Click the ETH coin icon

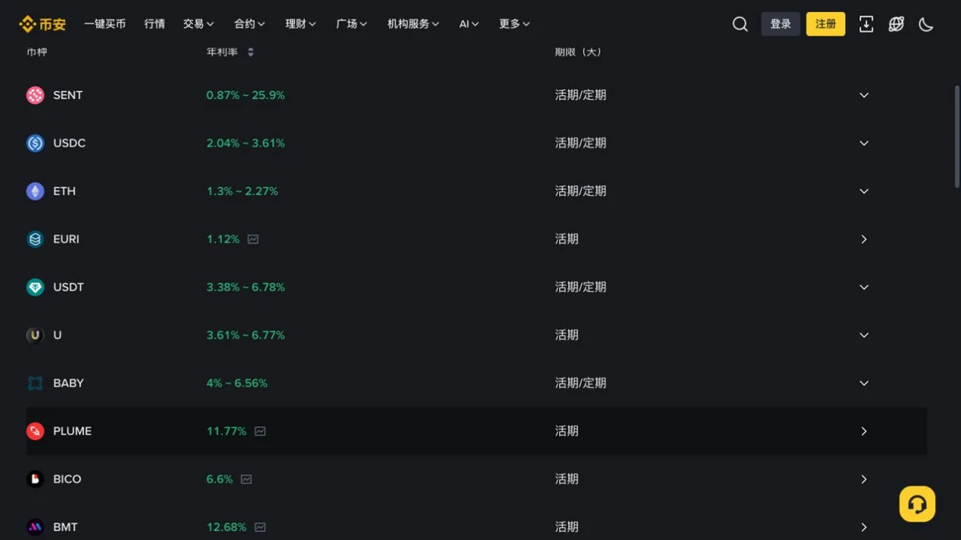point(35,191)
